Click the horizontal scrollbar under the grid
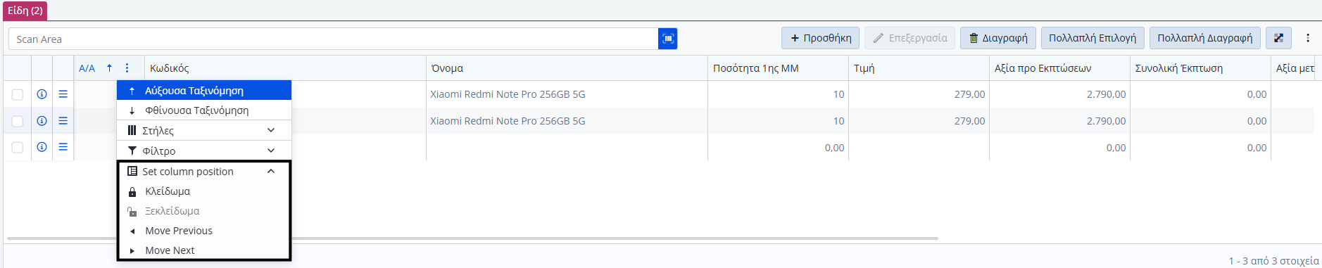Screen dimensions: 1322x268 point(472,238)
